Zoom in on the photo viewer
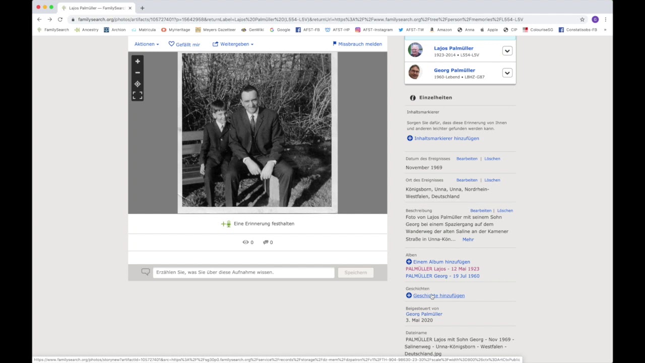Screen dimensions: 645x363 click(x=138, y=61)
